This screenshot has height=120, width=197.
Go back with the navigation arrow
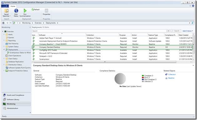[3, 23]
